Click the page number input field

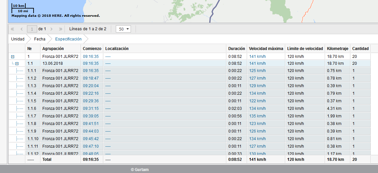point(32,29)
